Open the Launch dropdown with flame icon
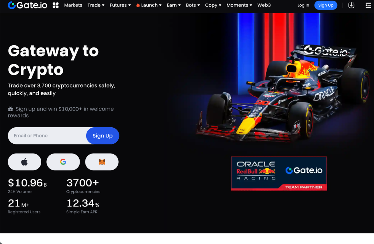 coord(149,5)
